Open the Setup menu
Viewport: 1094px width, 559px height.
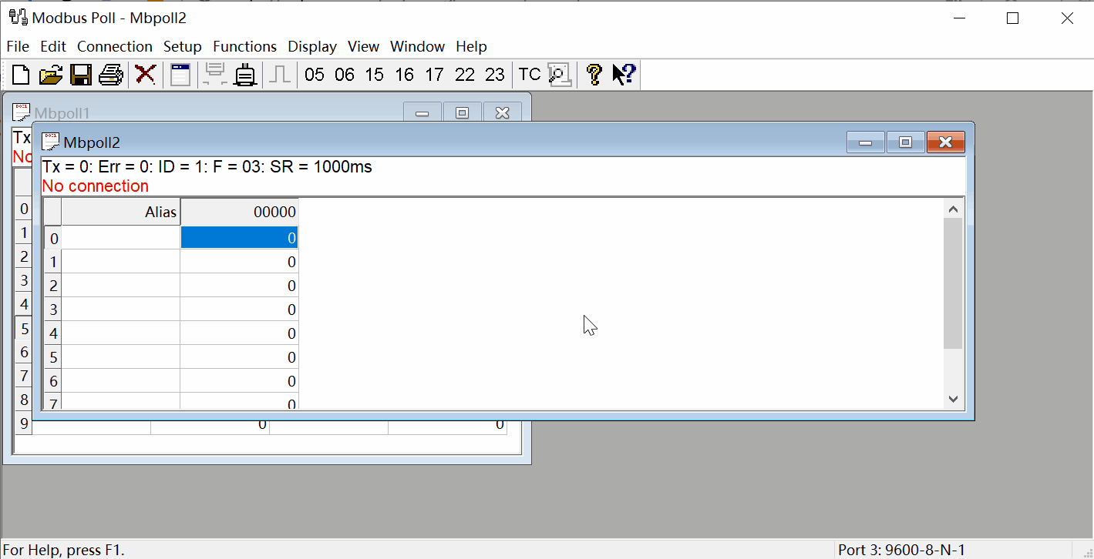[x=183, y=46]
